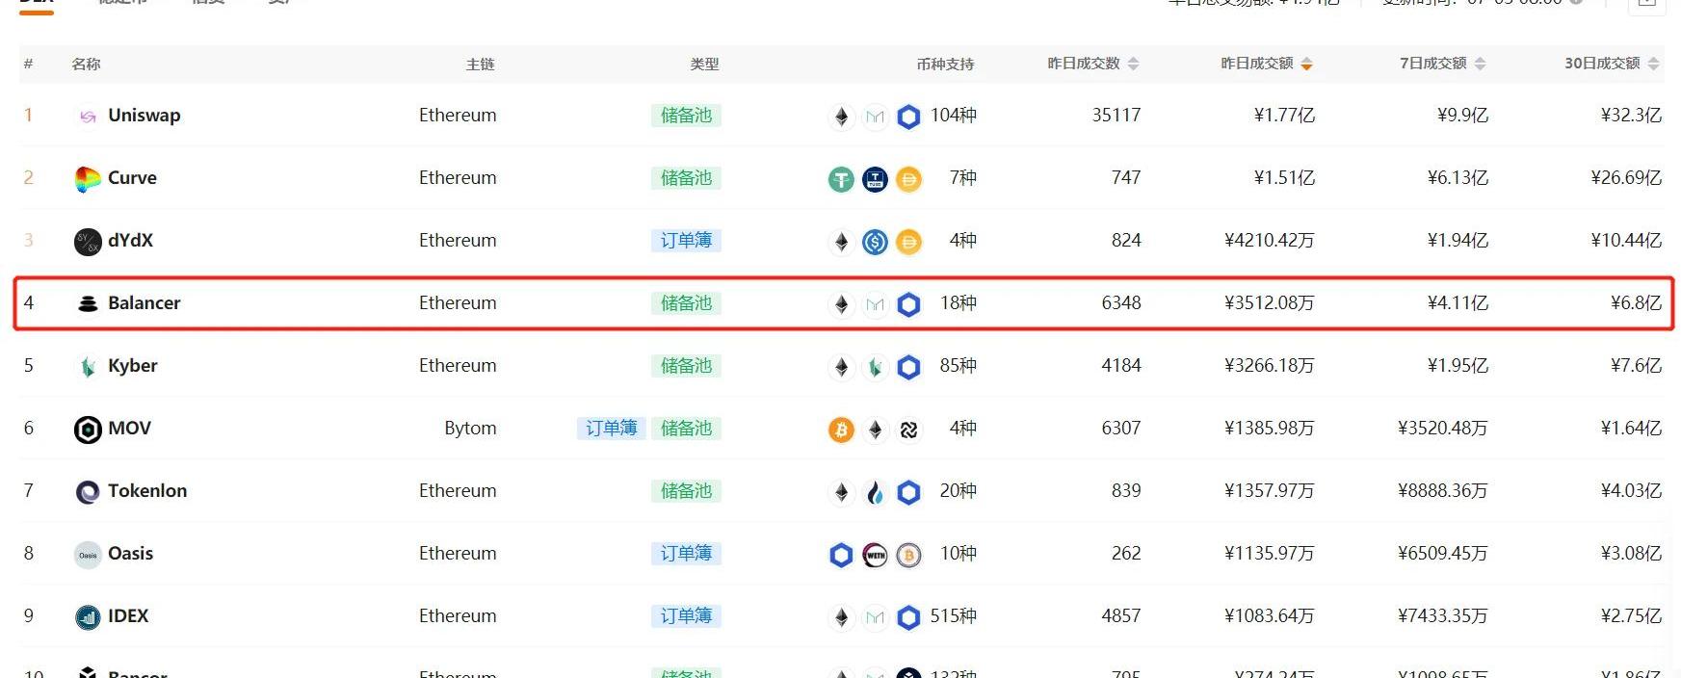The width and height of the screenshot is (1681, 678).
Task: Open the Kyber exchange name link
Action: (x=132, y=366)
